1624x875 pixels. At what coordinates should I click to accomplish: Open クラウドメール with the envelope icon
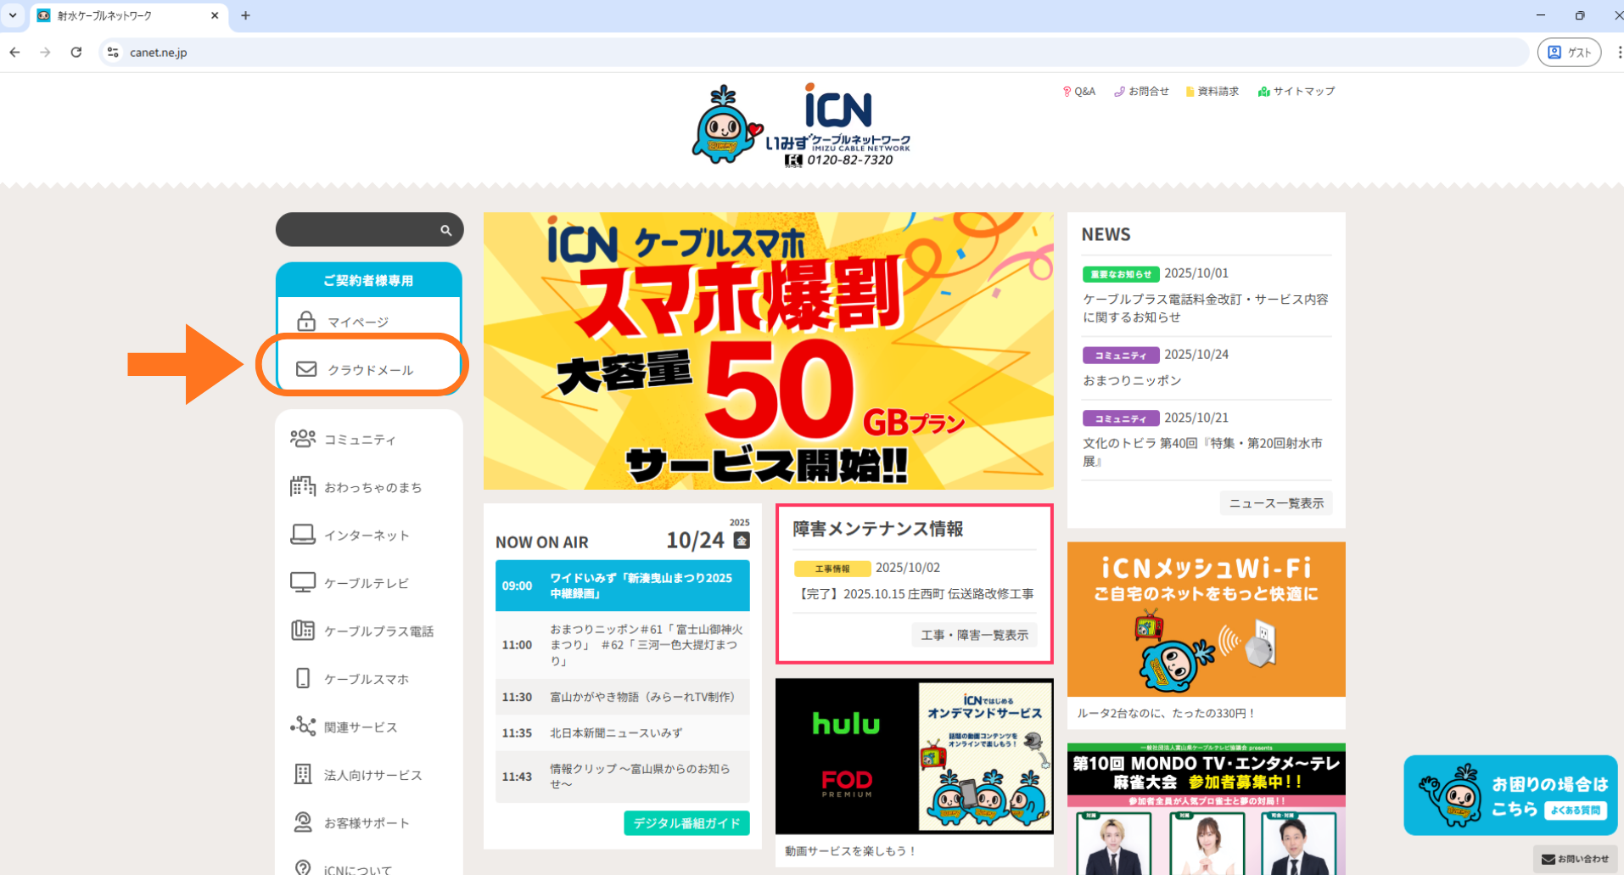(x=370, y=369)
